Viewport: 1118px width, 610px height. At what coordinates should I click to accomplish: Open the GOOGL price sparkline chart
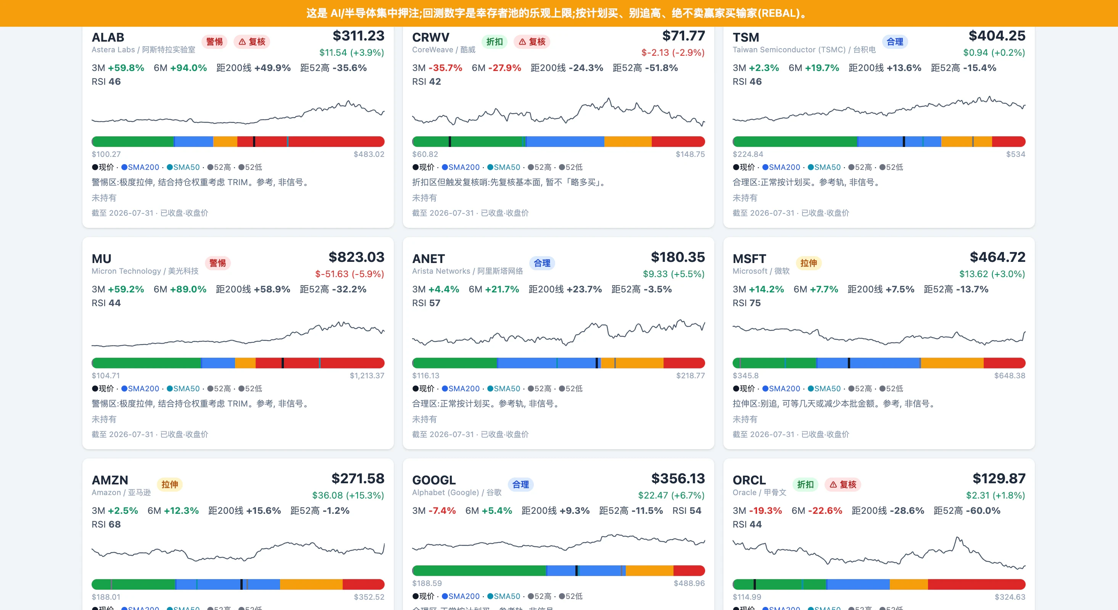click(559, 543)
